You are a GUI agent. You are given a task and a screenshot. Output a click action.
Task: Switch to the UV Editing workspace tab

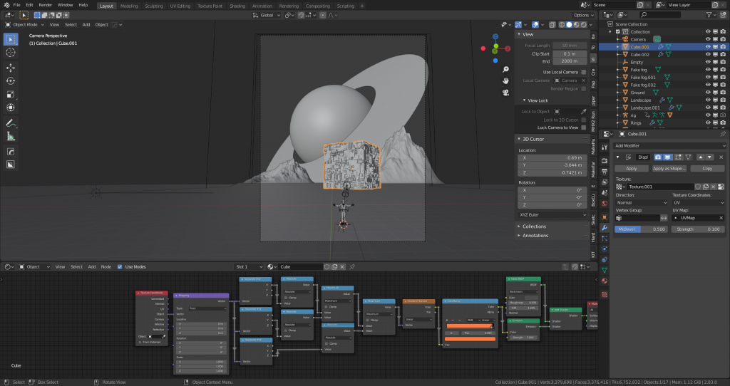(180, 6)
